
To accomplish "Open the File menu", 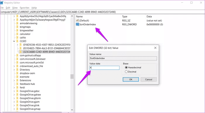I will click(x=2, y=8).
